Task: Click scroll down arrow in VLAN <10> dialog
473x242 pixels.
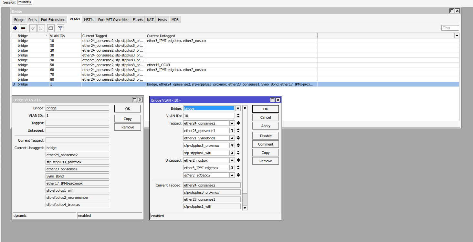Action: tap(245, 208)
